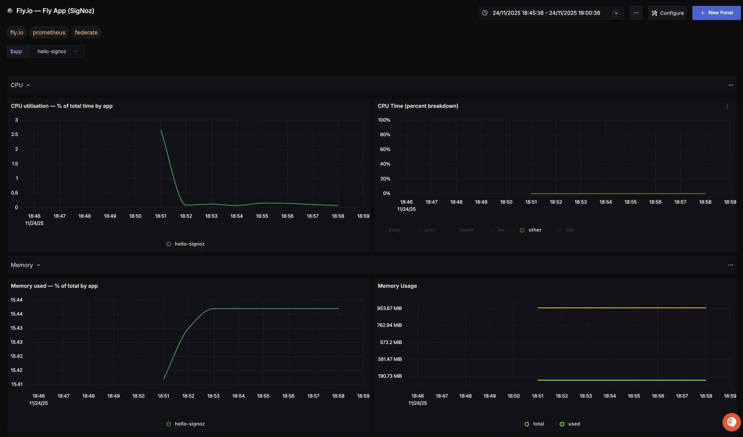The width and height of the screenshot is (743, 437).
Task: Click the 953.67 MiB axis label
Action: 389,308
